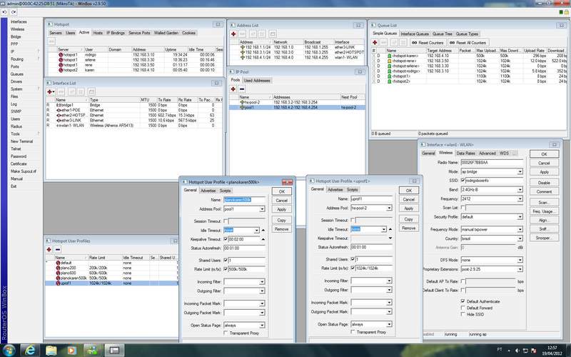This screenshot has width=571, height=357.
Task: Remove selected pool with minus icon in IP Pool
Action: 243,89
